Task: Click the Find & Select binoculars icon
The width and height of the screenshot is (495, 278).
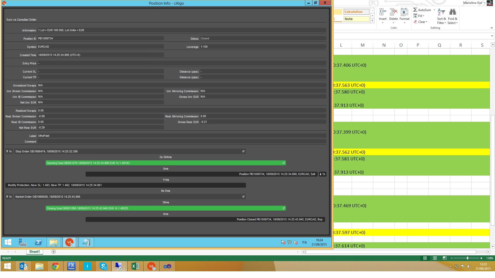Action: coord(452,12)
